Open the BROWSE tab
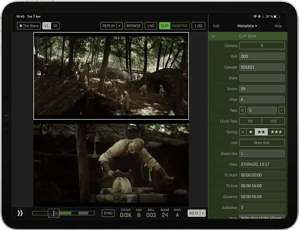The image size is (299, 230). pos(133,26)
